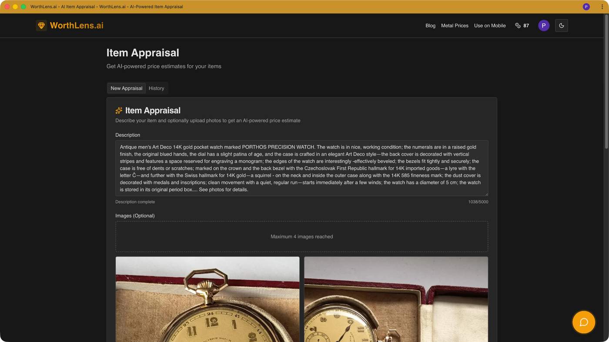
Task: Click the browser profile P icon
Action: pos(586,7)
